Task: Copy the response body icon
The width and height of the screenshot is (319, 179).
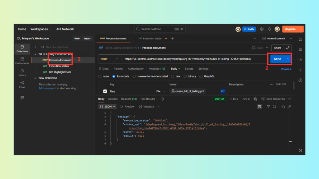Action: (x=283, y=107)
